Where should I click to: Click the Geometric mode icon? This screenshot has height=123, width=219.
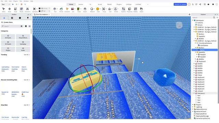point(34,9)
